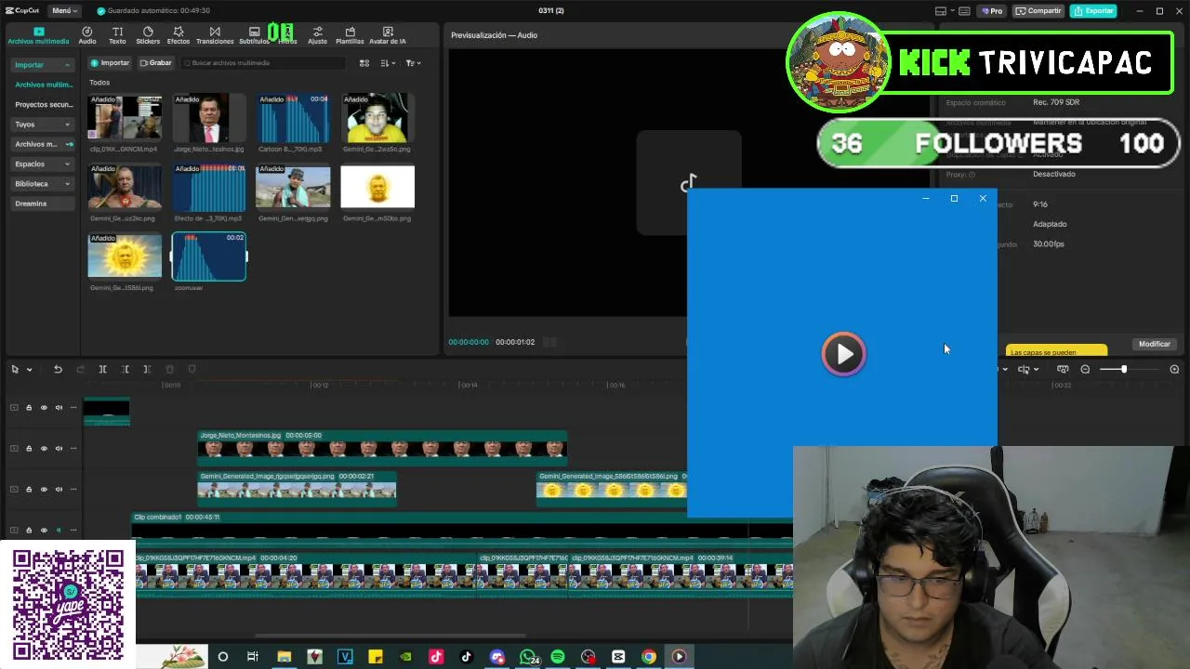
Task: Switch to the Archivos multimedia tab
Action: 38,35
